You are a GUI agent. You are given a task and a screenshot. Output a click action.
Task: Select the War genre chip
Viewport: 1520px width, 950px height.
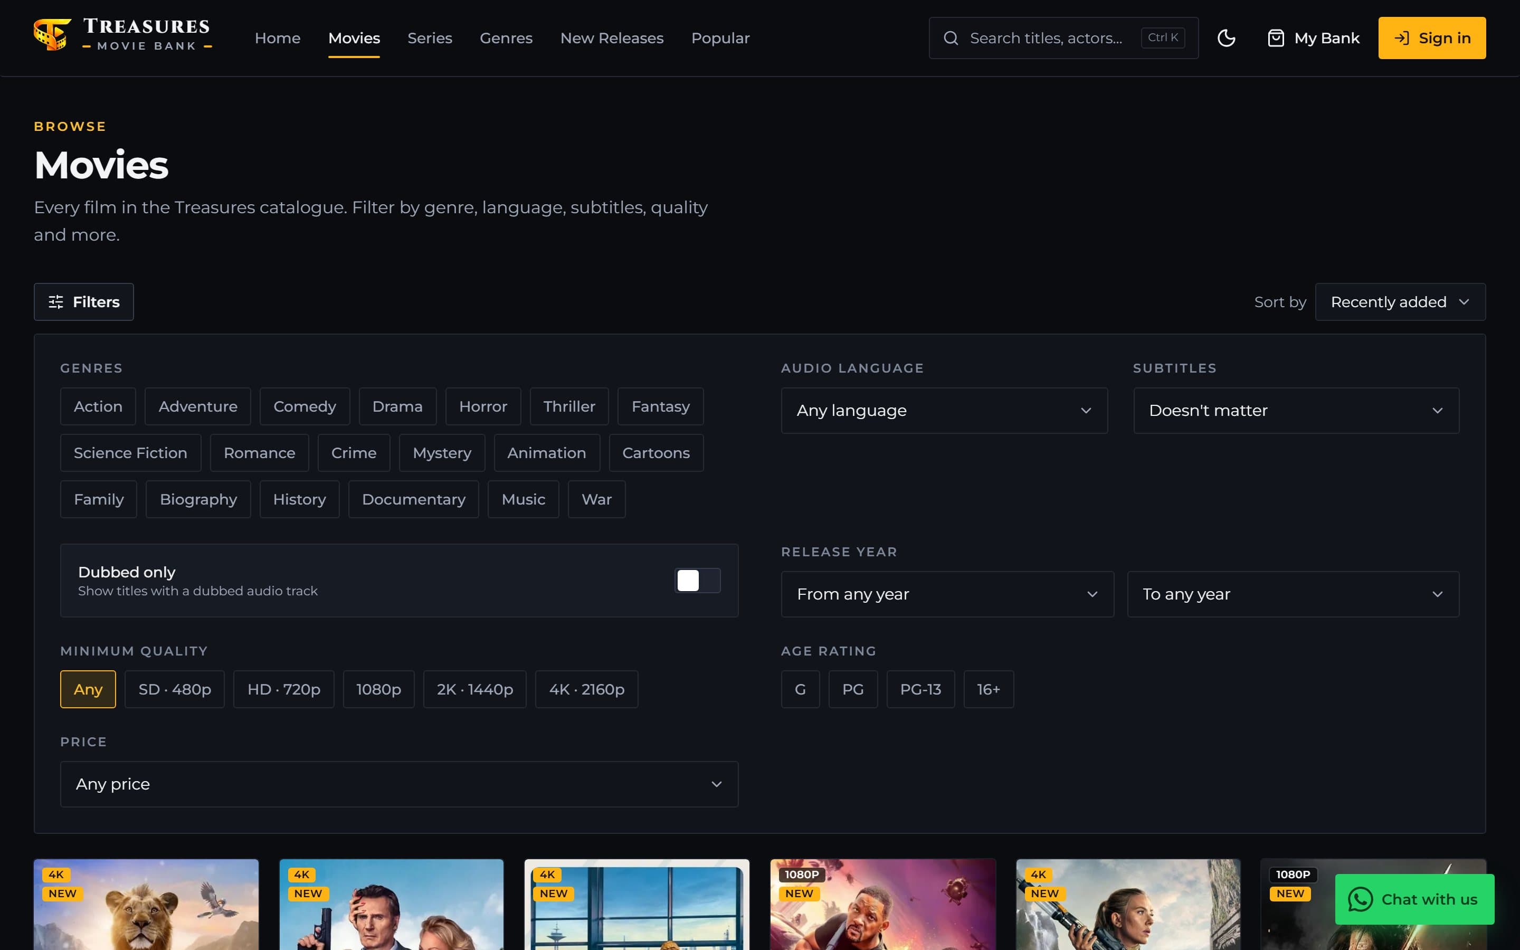pyautogui.click(x=597, y=499)
